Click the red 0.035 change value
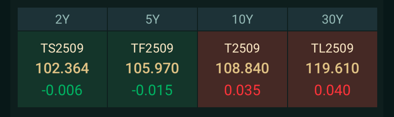The height and width of the screenshot is (117, 394). (243, 90)
